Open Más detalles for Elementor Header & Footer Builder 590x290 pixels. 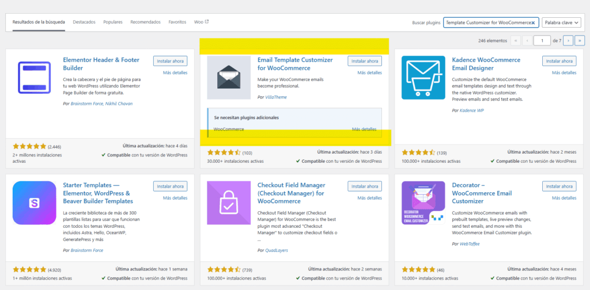coord(175,72)
